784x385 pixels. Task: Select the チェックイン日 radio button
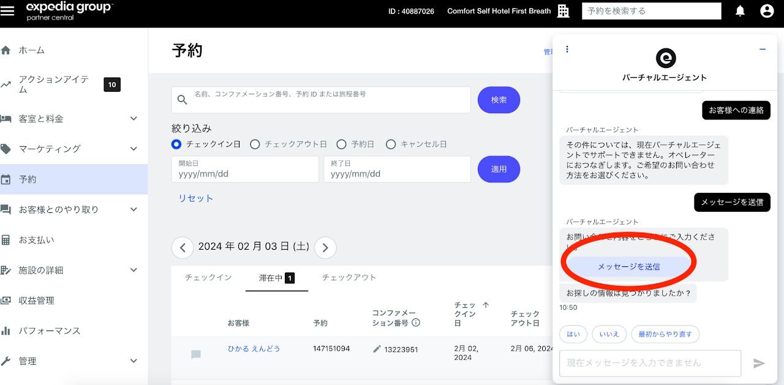coord(176,144)
